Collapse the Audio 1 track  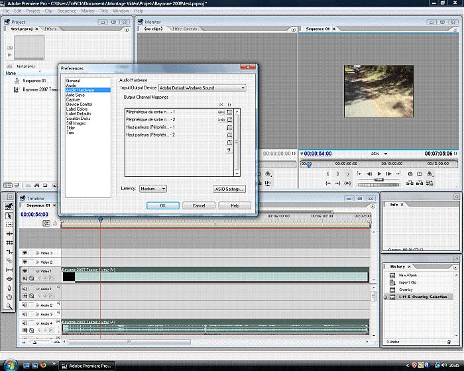[x=38, y=289]
